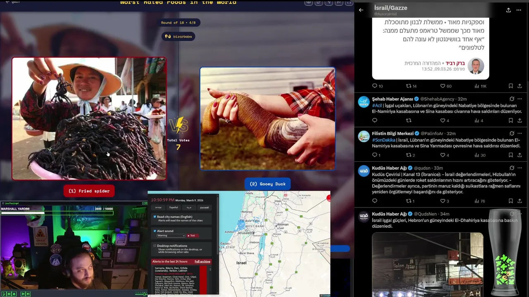This screenshot has width=529, height=297.
Task: Eject the Live Feed media
Action: [x=14, y=294]
